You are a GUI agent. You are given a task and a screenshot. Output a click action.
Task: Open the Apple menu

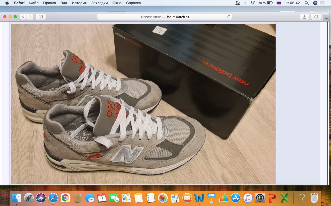7,3
